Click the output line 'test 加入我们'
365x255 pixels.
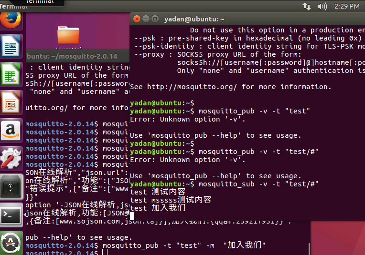pyautogui.click(x=158, y=208)
